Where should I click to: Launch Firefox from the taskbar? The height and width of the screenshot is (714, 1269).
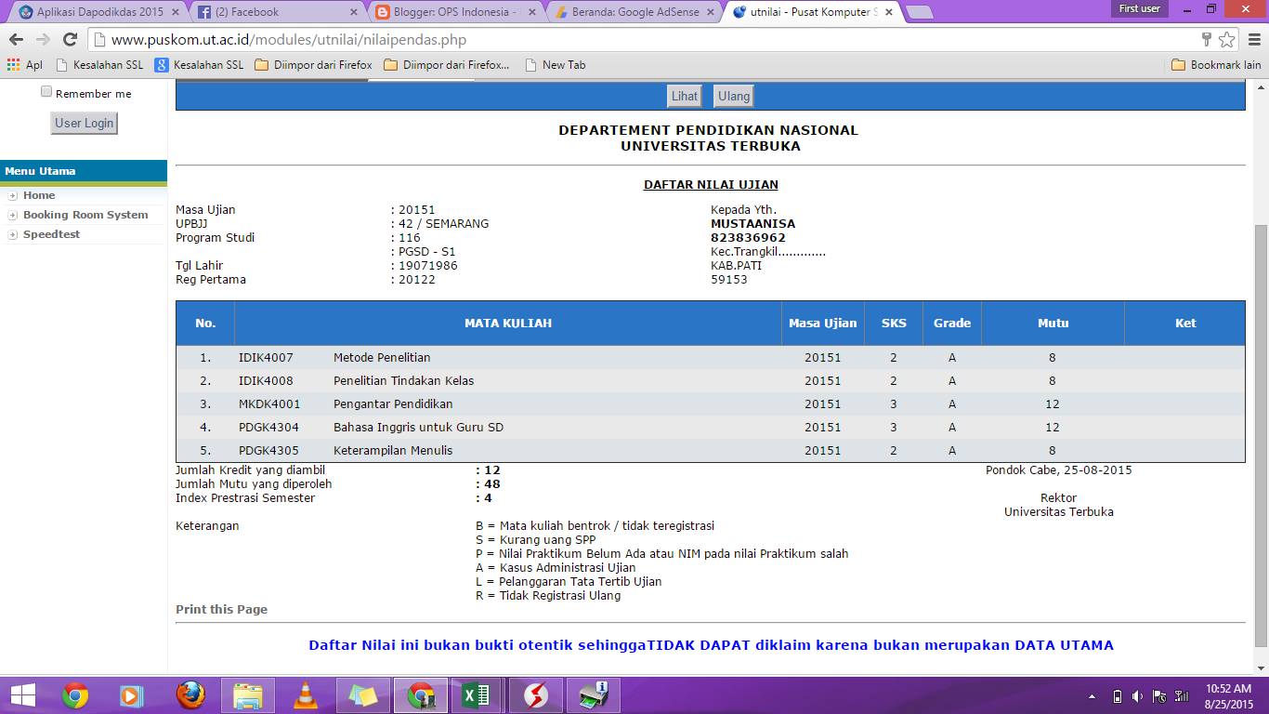[x=191, y=694]
